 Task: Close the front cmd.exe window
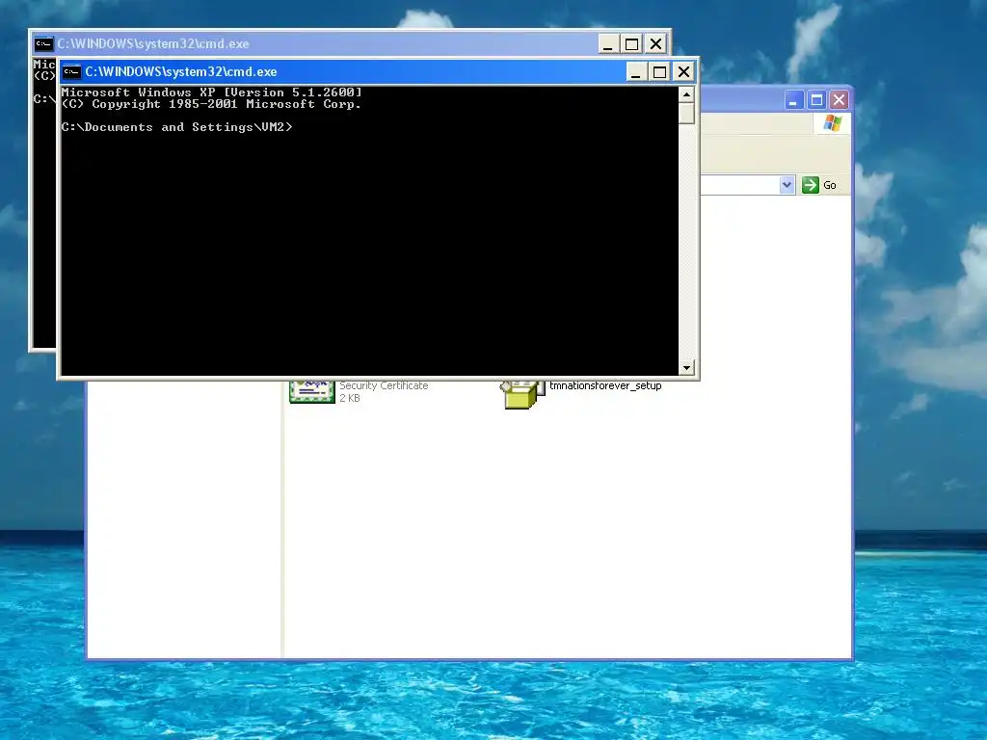pyautogui.click(x=683, y=71)
